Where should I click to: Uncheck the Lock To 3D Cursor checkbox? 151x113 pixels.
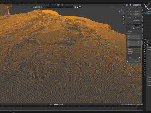(133, 27)
